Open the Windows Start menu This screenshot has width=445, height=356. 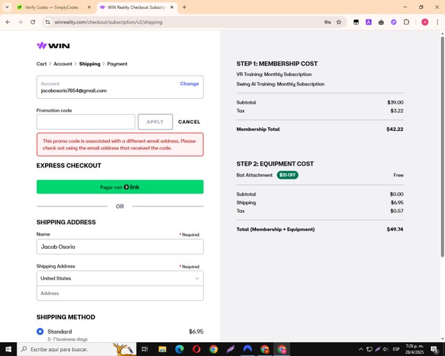tap(8, 349)
